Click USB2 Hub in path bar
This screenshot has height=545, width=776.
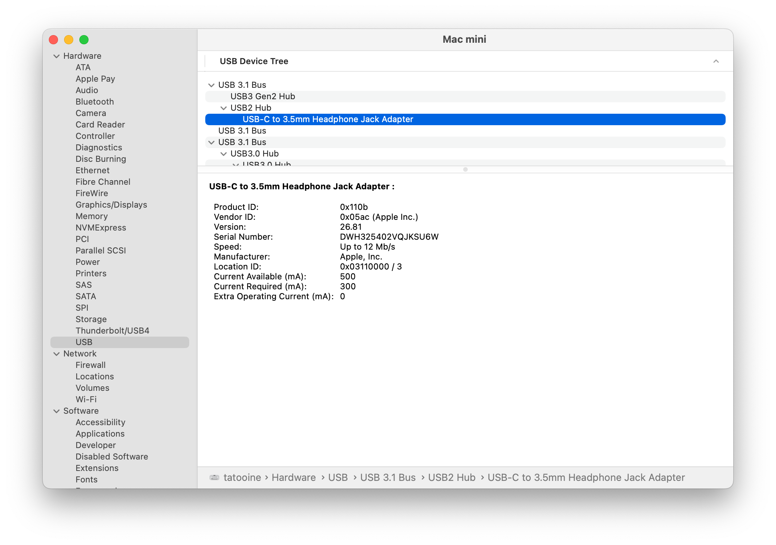(451, 477)
